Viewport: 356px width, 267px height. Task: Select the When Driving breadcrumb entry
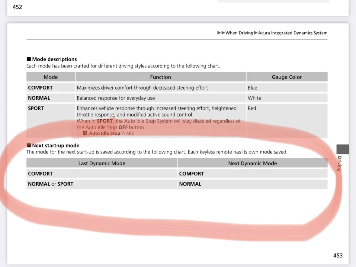(x=239, y=33)
